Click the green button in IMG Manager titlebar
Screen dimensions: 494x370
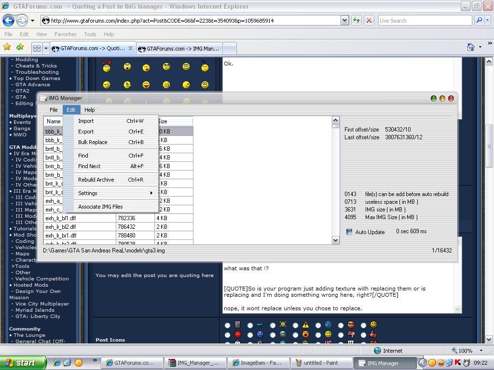pos(434,98)
